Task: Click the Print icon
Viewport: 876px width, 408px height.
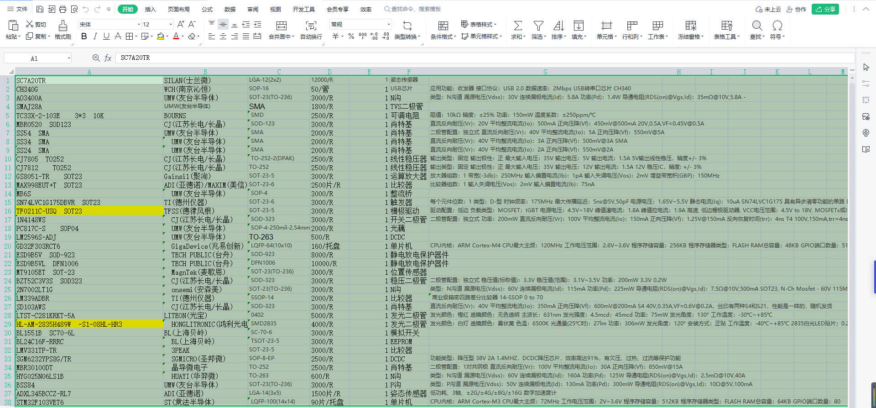Action: [63, 9]
